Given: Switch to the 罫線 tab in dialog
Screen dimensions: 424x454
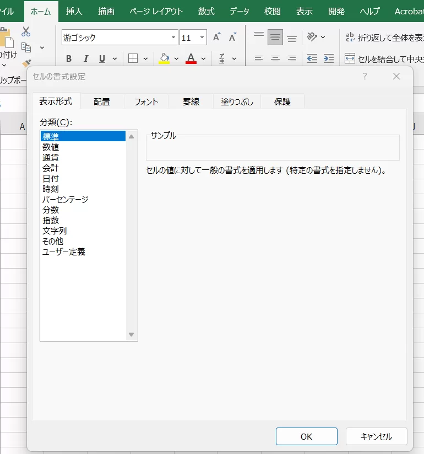Looking at the screenshot, I should click(x=191, y=102).
